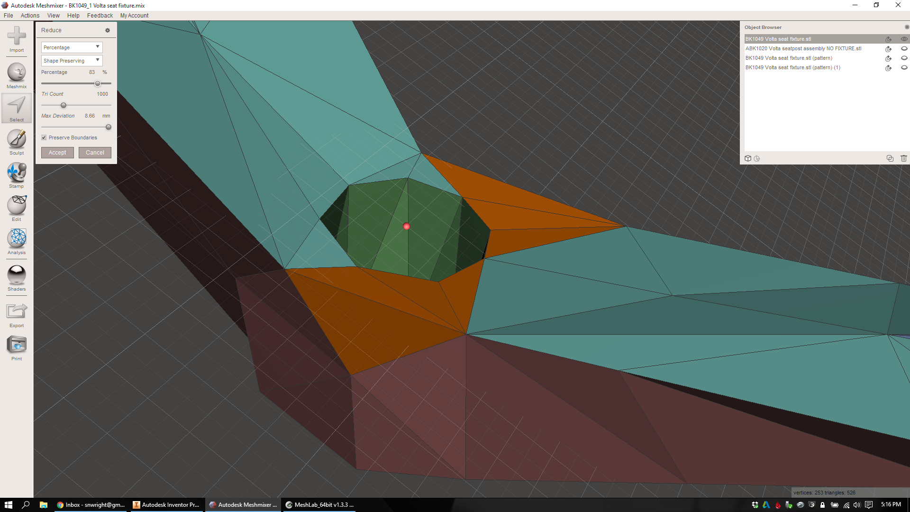Switch to MeshLab_64bit taskbar window

[319, 505]
